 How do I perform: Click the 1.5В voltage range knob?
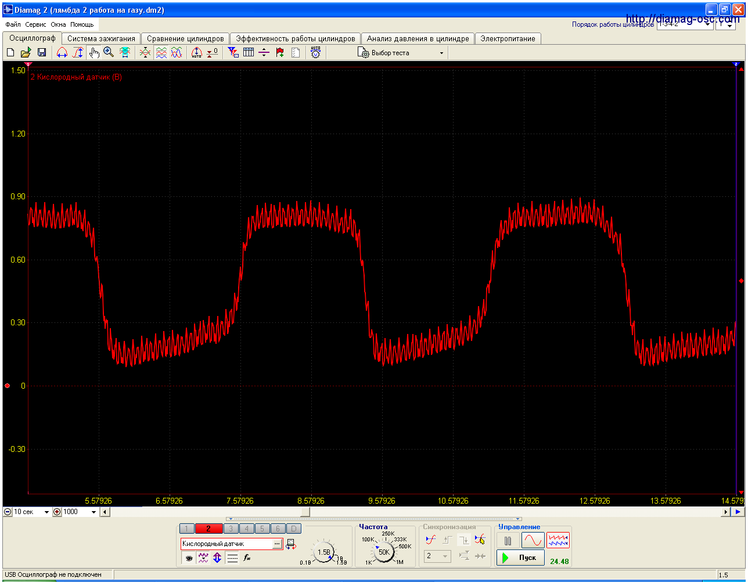click(x=323, y=552)
